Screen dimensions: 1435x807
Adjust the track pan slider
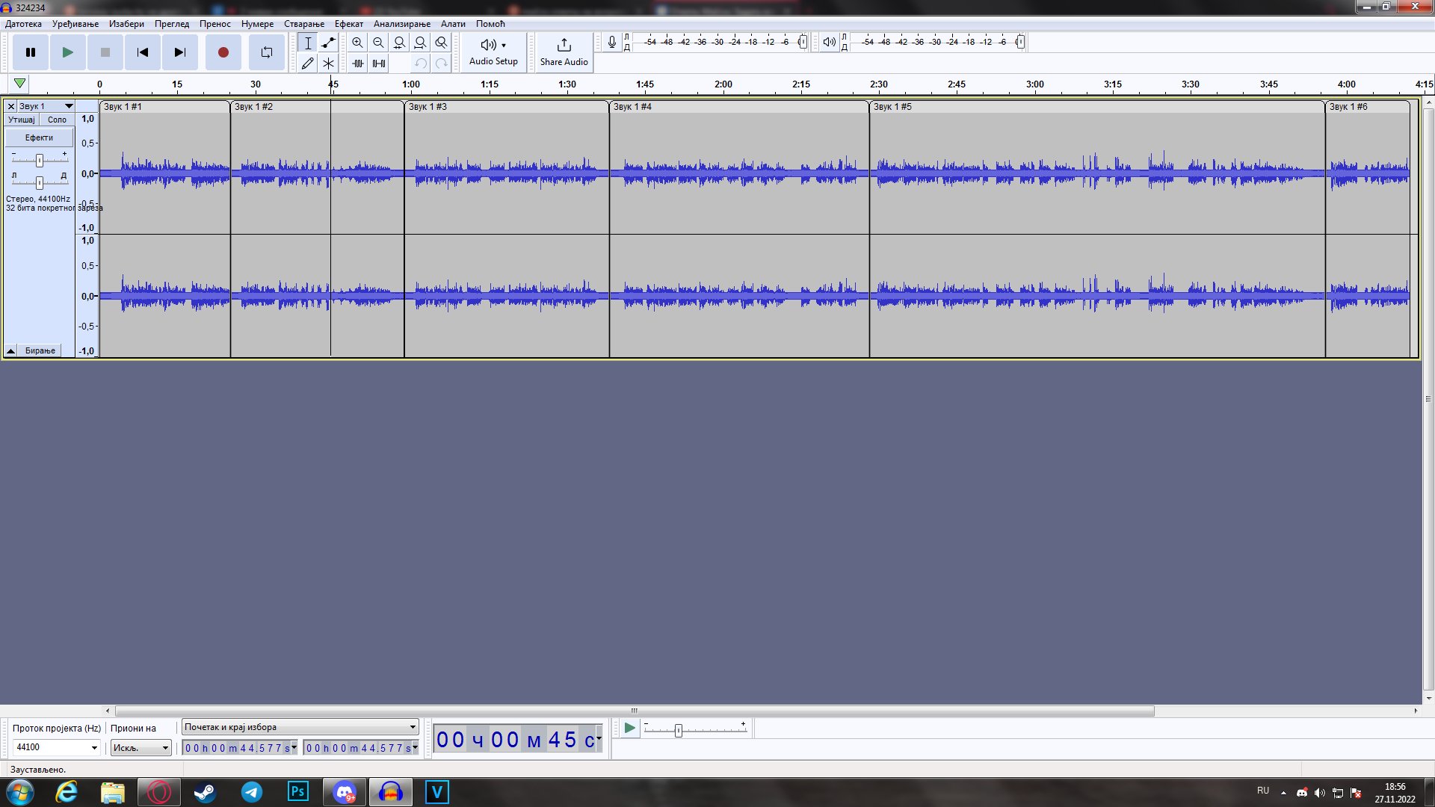click(x=40, y=182)
